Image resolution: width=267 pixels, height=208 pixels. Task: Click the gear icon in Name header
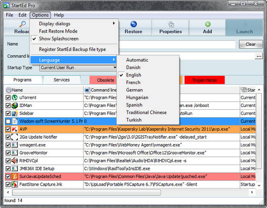[x=9, y=90]
